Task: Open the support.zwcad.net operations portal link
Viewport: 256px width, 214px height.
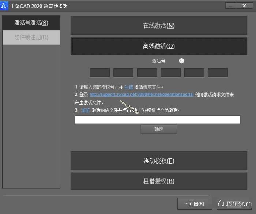Action: (x=142, y=94)
